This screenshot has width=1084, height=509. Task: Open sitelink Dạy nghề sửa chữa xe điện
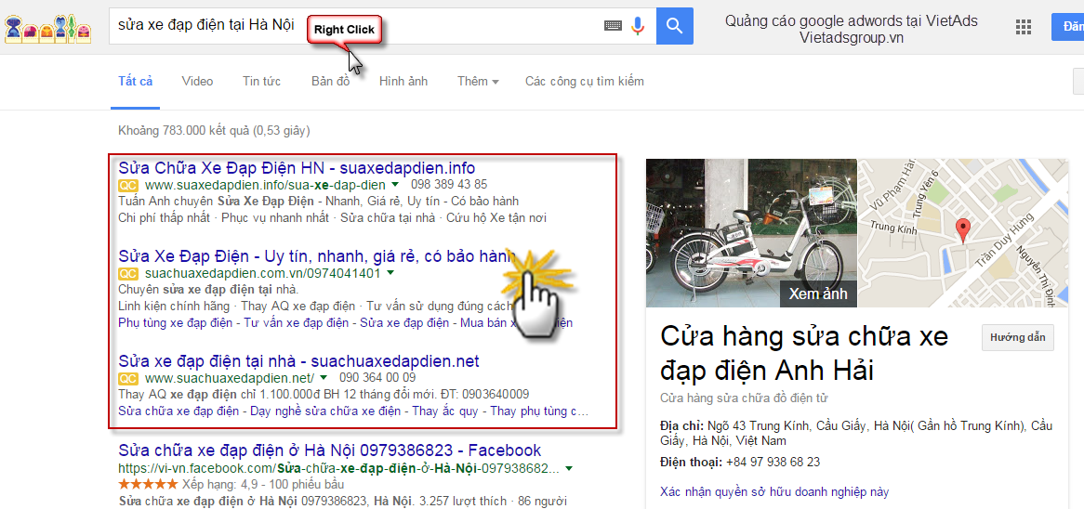coord(324,411)
